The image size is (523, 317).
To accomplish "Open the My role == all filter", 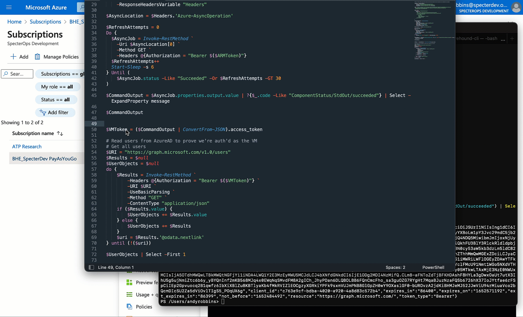I will (57, 87).
